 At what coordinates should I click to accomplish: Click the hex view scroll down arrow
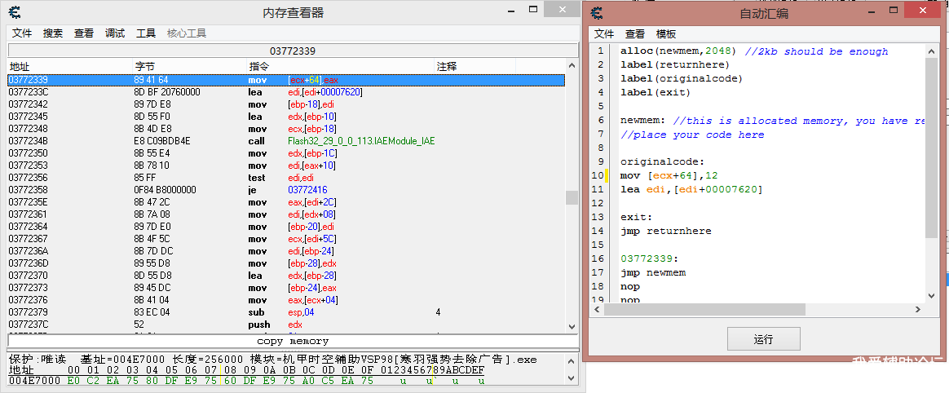point(572,378)
